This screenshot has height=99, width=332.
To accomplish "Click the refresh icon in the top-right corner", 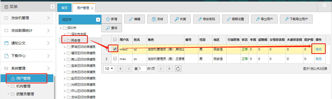I will pos(324,5).
